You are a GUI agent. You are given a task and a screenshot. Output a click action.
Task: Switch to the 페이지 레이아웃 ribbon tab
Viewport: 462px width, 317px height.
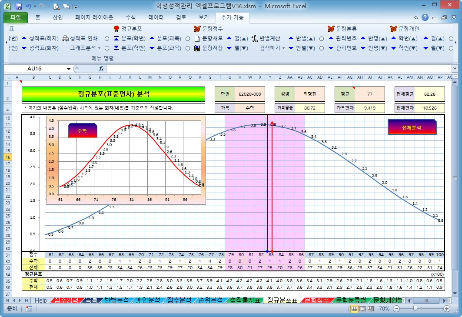[94, 17]
